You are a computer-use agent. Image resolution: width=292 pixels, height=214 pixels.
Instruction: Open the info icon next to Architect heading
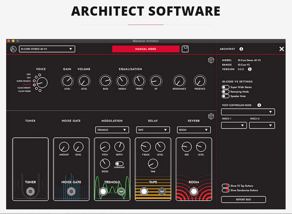click(x=241, y=49)
